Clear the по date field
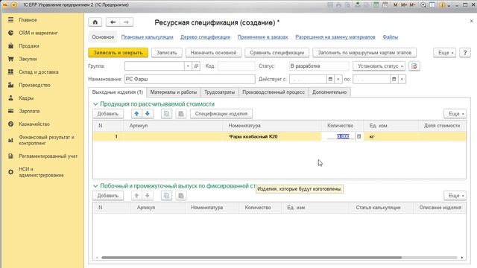477x268 pixels. pos(402,79)
